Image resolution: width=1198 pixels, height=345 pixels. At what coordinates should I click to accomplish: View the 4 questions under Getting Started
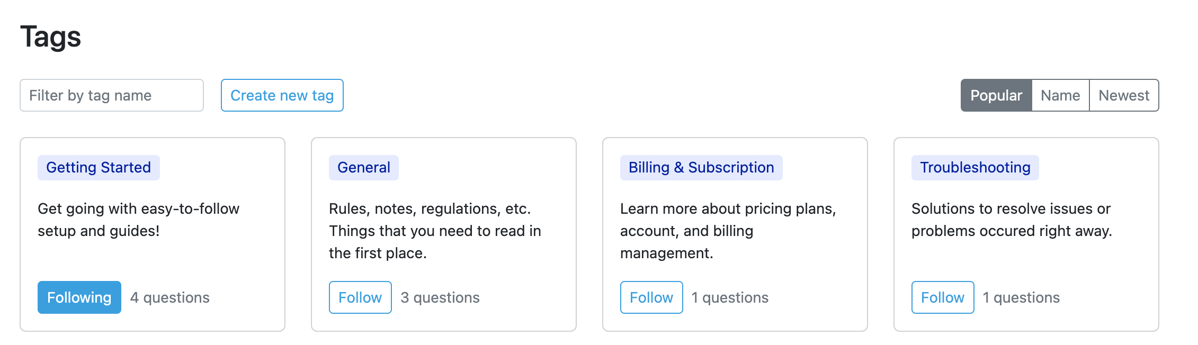pyautogui.click(x=170, y=297)
